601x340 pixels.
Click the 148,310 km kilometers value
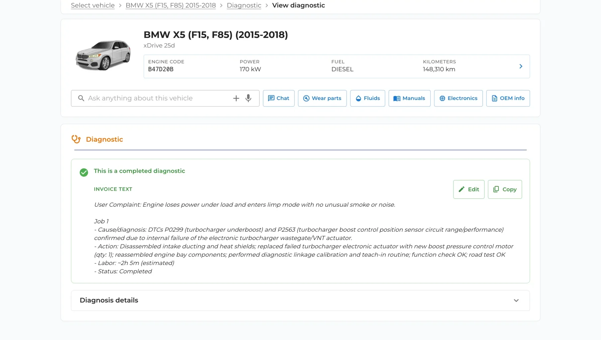click(439, 69)
